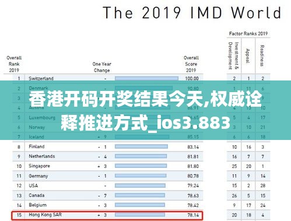Click the Factor Ranks 2019 heading

(248, 34)
